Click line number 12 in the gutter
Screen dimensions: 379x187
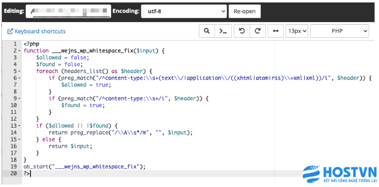tap(14, 119)
